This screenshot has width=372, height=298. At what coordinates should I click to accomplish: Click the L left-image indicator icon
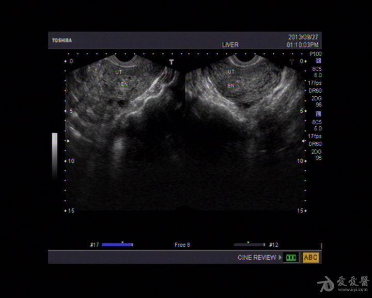(318, 114)
